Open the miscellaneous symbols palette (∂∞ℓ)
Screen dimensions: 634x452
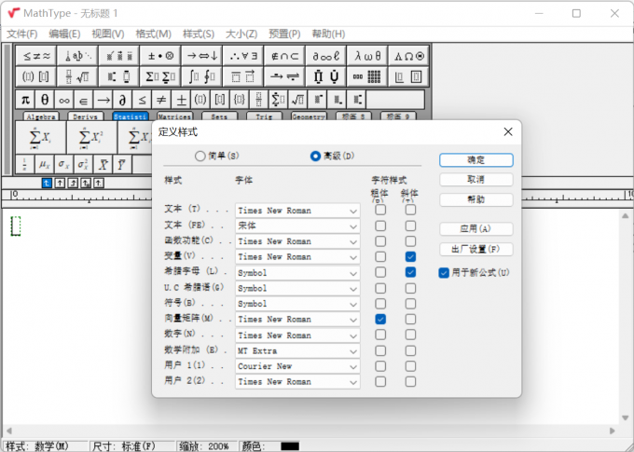click(x=326, y=56)
